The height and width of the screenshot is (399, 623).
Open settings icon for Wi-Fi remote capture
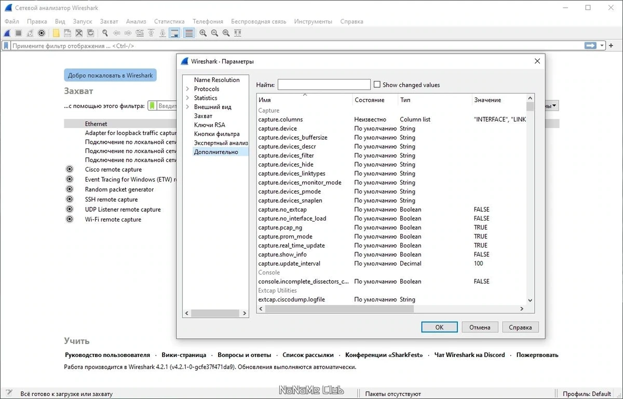point(69,219)
